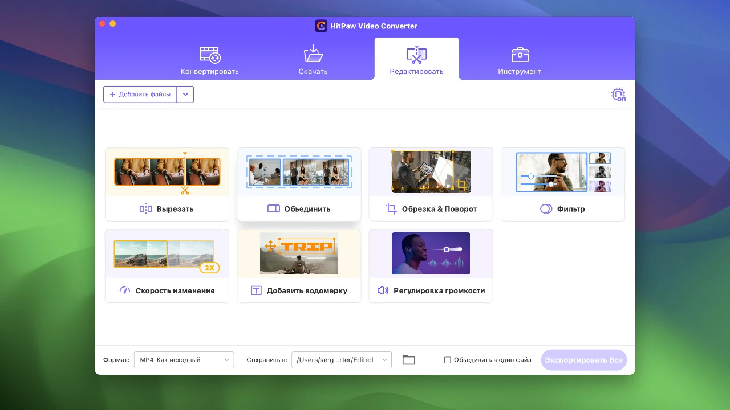Image resolution: width=730 pixels, height=410 pixels.
Task: Click the Вырезать scissors cut icon
Action: point(146,209)
